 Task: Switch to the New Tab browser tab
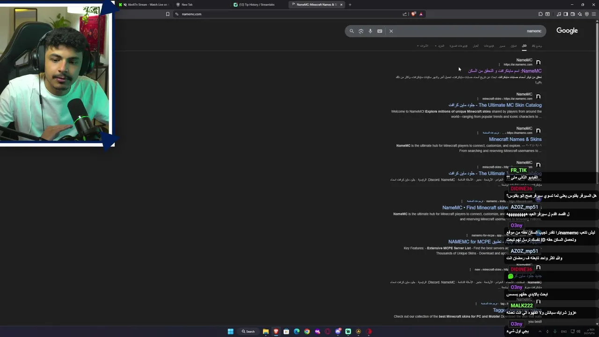click(200, 5)
